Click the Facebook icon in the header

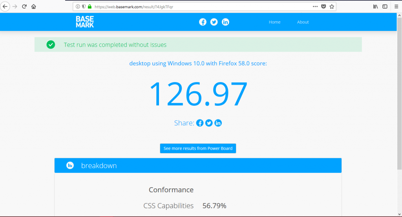click(203, 22)
